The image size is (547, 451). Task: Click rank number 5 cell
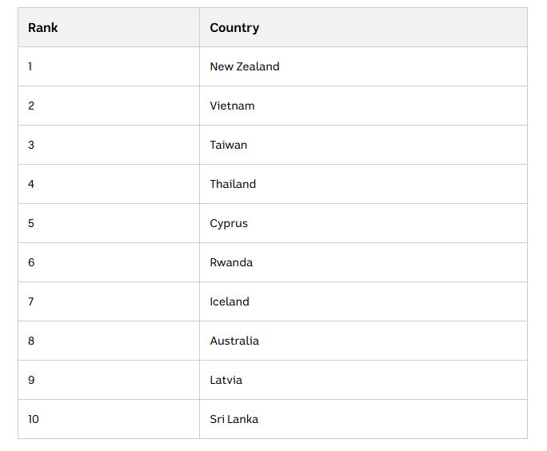[x=109, y=223]
